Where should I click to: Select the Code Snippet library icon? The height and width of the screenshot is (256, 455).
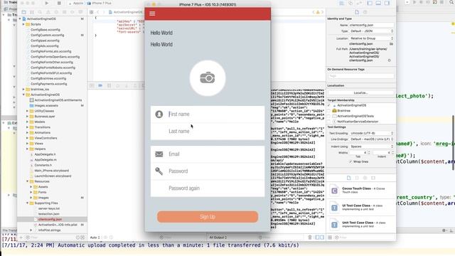tap(357, 178)
